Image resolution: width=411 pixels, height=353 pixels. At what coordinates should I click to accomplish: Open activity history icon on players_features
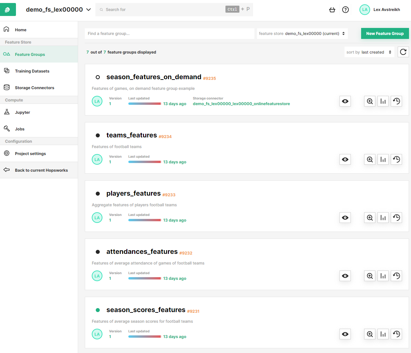coord(396,218)
